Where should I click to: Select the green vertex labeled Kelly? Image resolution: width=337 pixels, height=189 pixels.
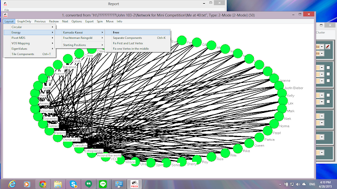point(282,93)
